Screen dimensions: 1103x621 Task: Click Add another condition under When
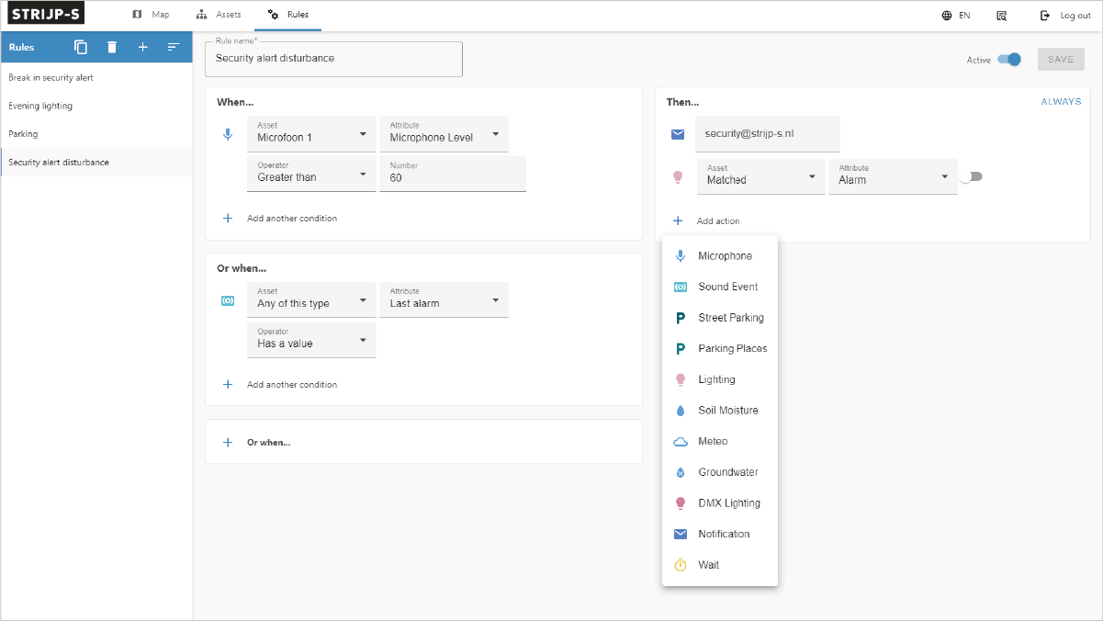coord(292,219)
